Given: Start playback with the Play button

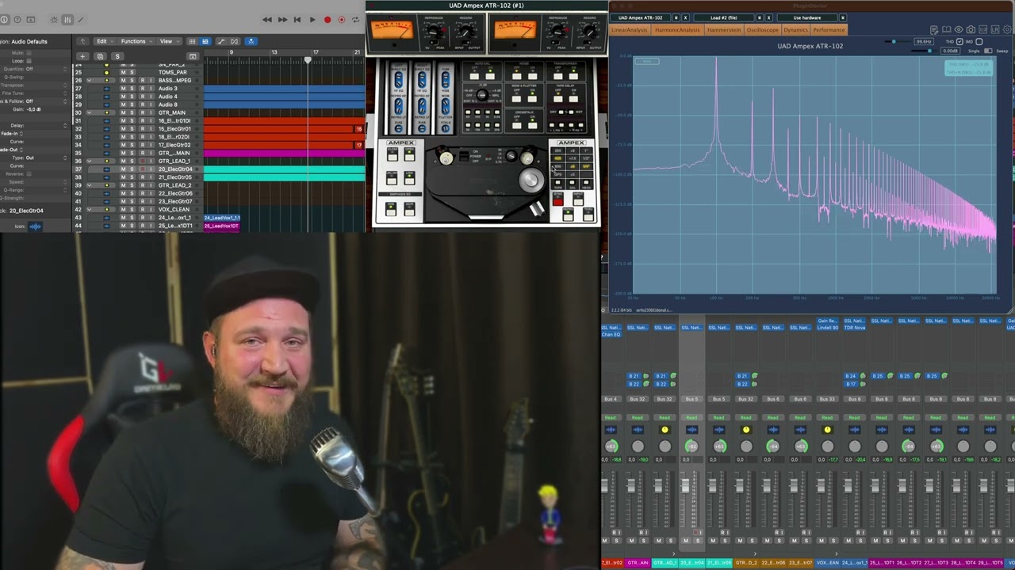Looking at the screenshot, I should 312,20.
